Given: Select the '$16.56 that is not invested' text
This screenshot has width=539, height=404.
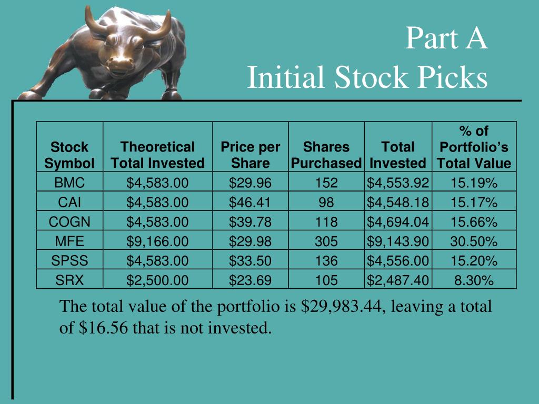Looking at the screenshot, I should point(175,327).
